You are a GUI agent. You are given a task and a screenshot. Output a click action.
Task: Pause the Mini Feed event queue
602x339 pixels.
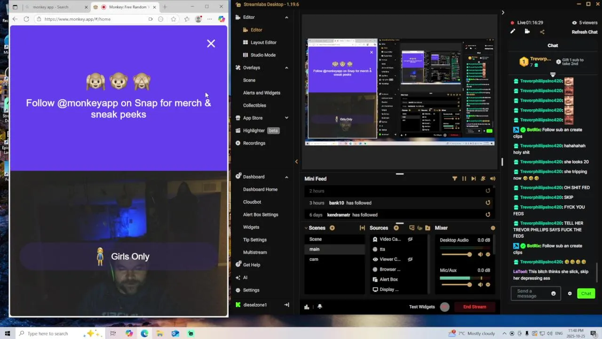[464, 179]
